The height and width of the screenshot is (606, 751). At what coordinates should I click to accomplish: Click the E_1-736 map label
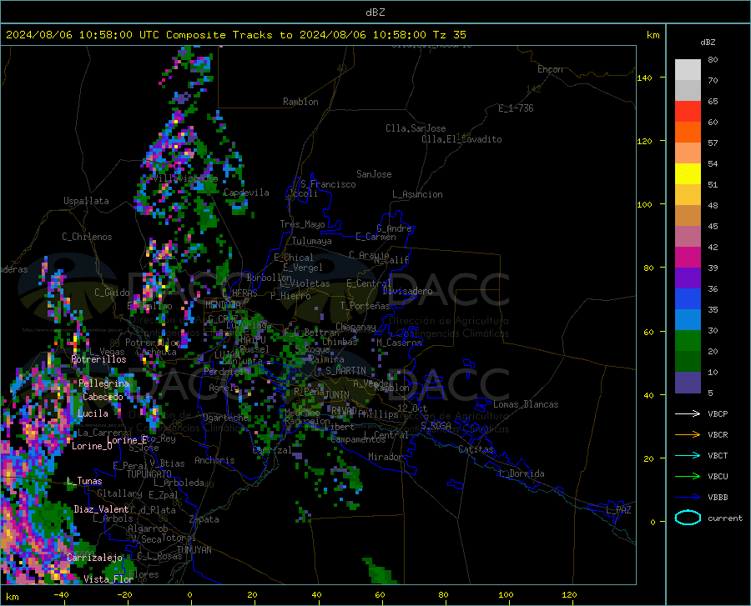pos(516,108)
